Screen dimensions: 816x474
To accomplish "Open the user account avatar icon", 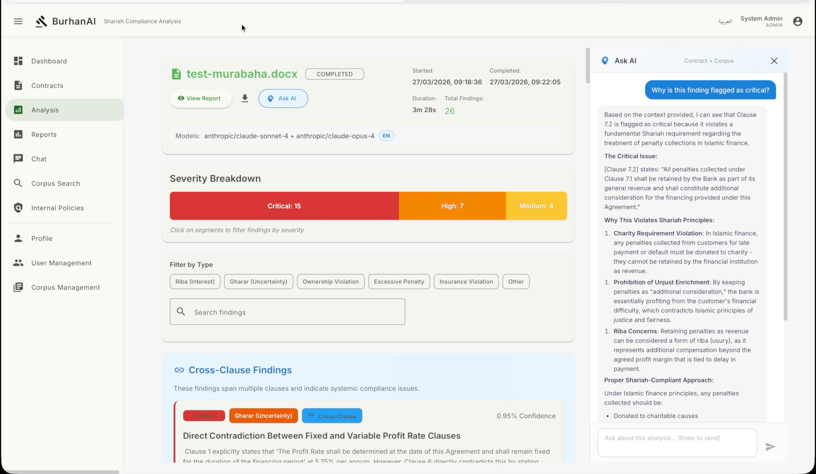I will point(797,21).
